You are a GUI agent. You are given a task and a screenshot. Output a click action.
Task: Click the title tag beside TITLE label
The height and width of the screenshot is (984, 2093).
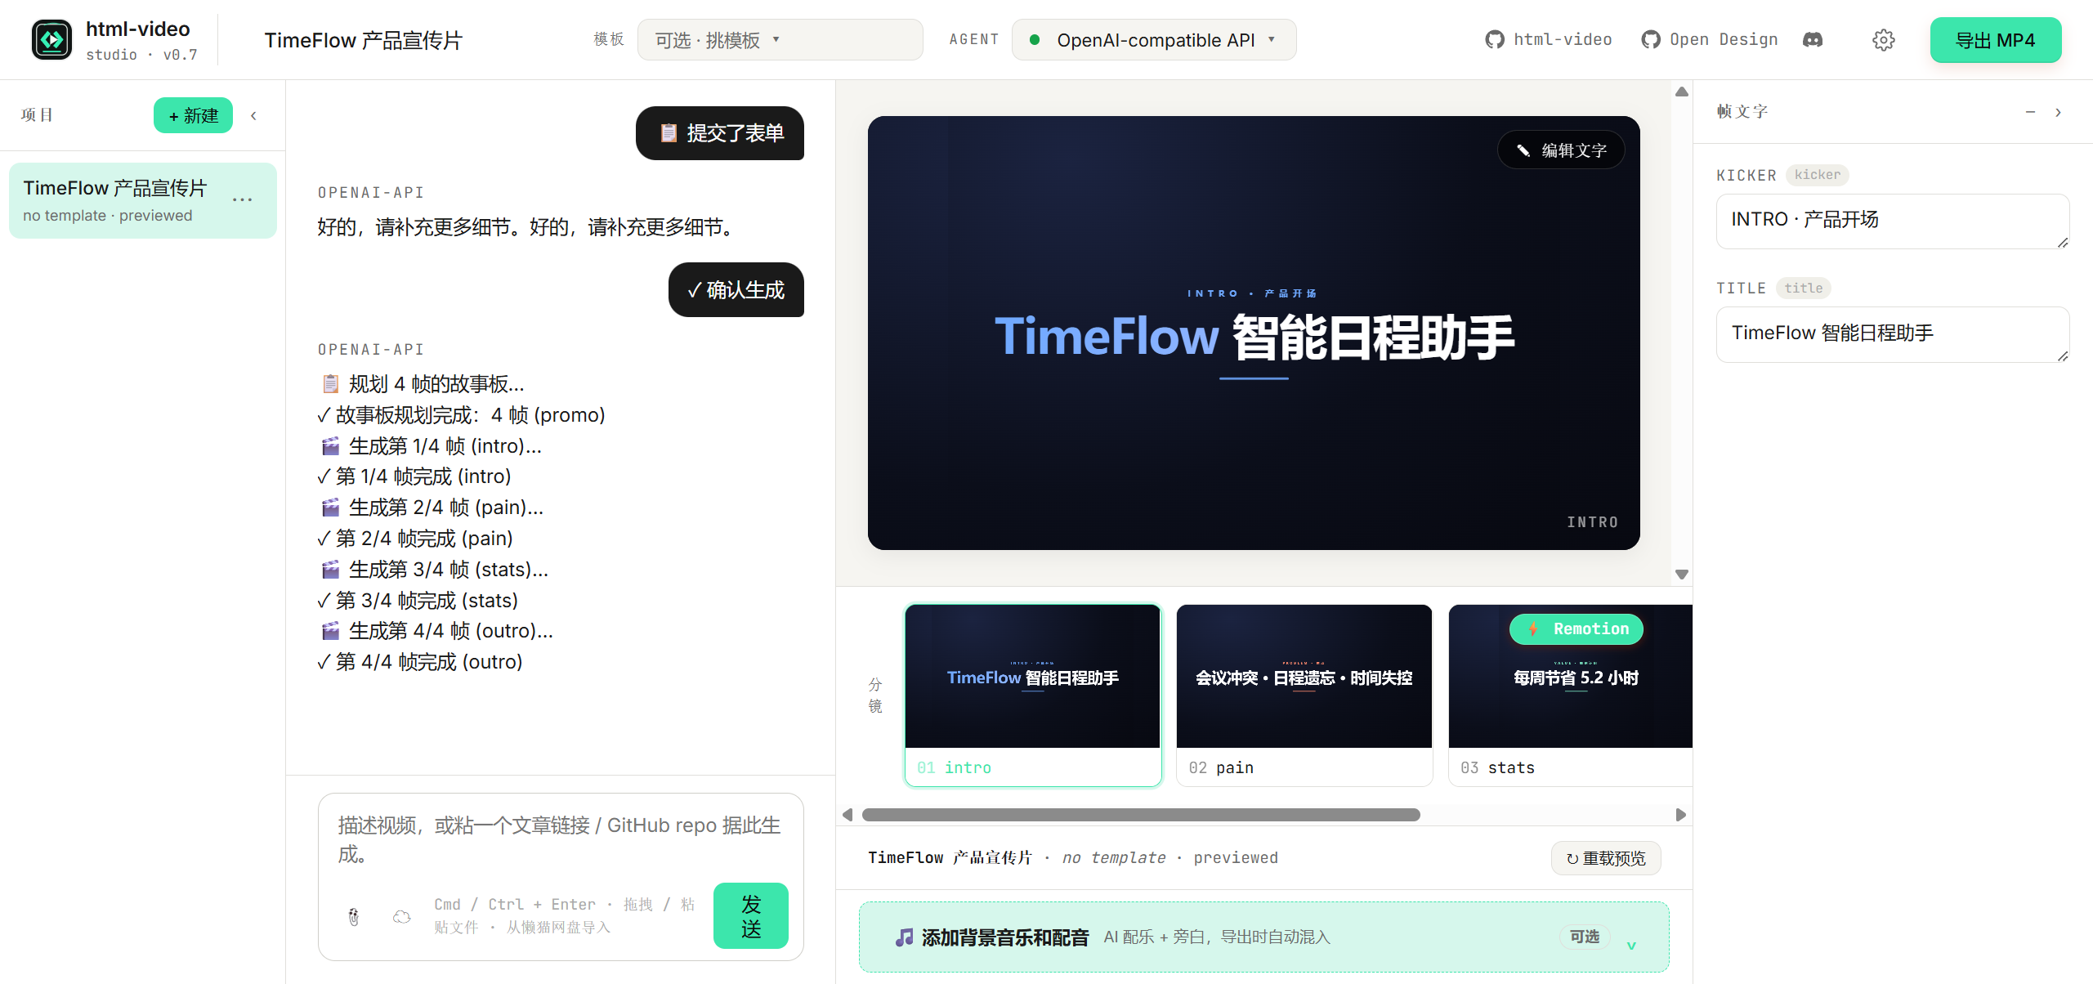coord(1804,288)
